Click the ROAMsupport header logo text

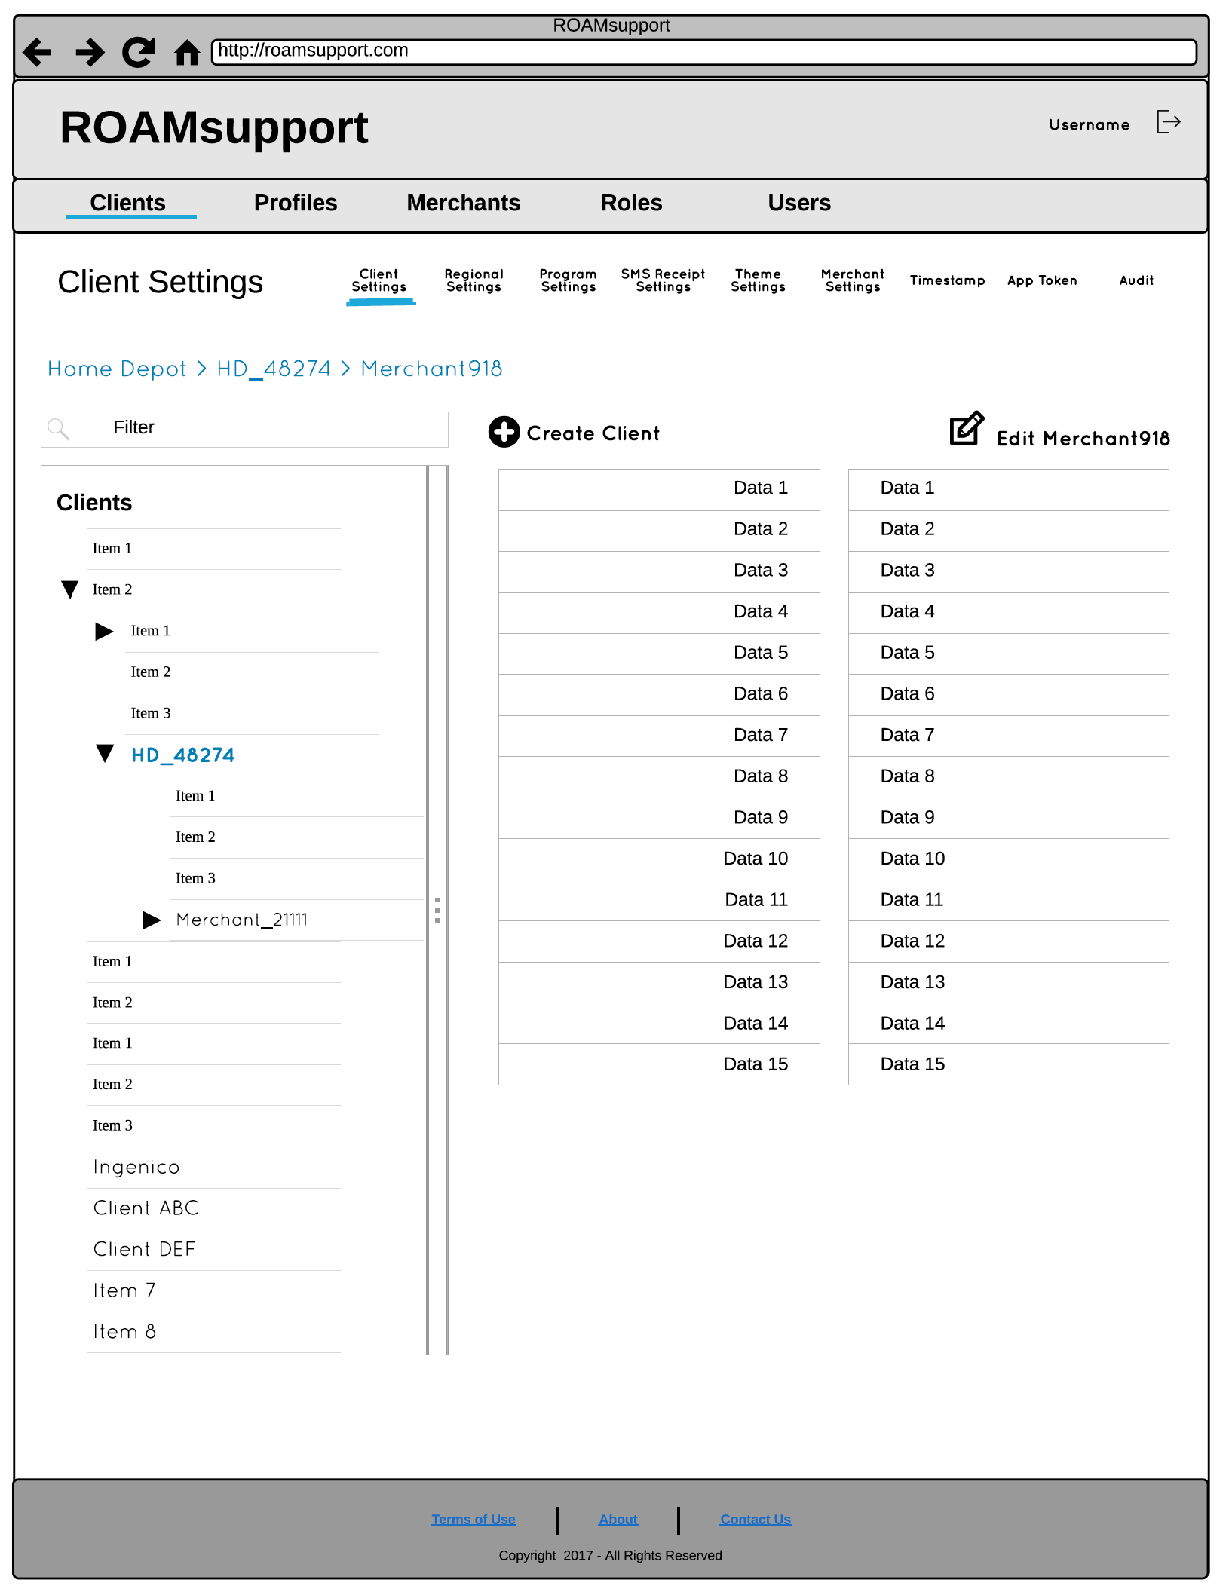[x=214, y=127]
